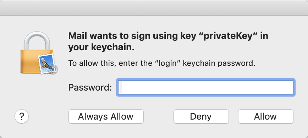308x138 pixels.
Task: Click the eagle on the Mail stamp
Action: coord(45,63)
